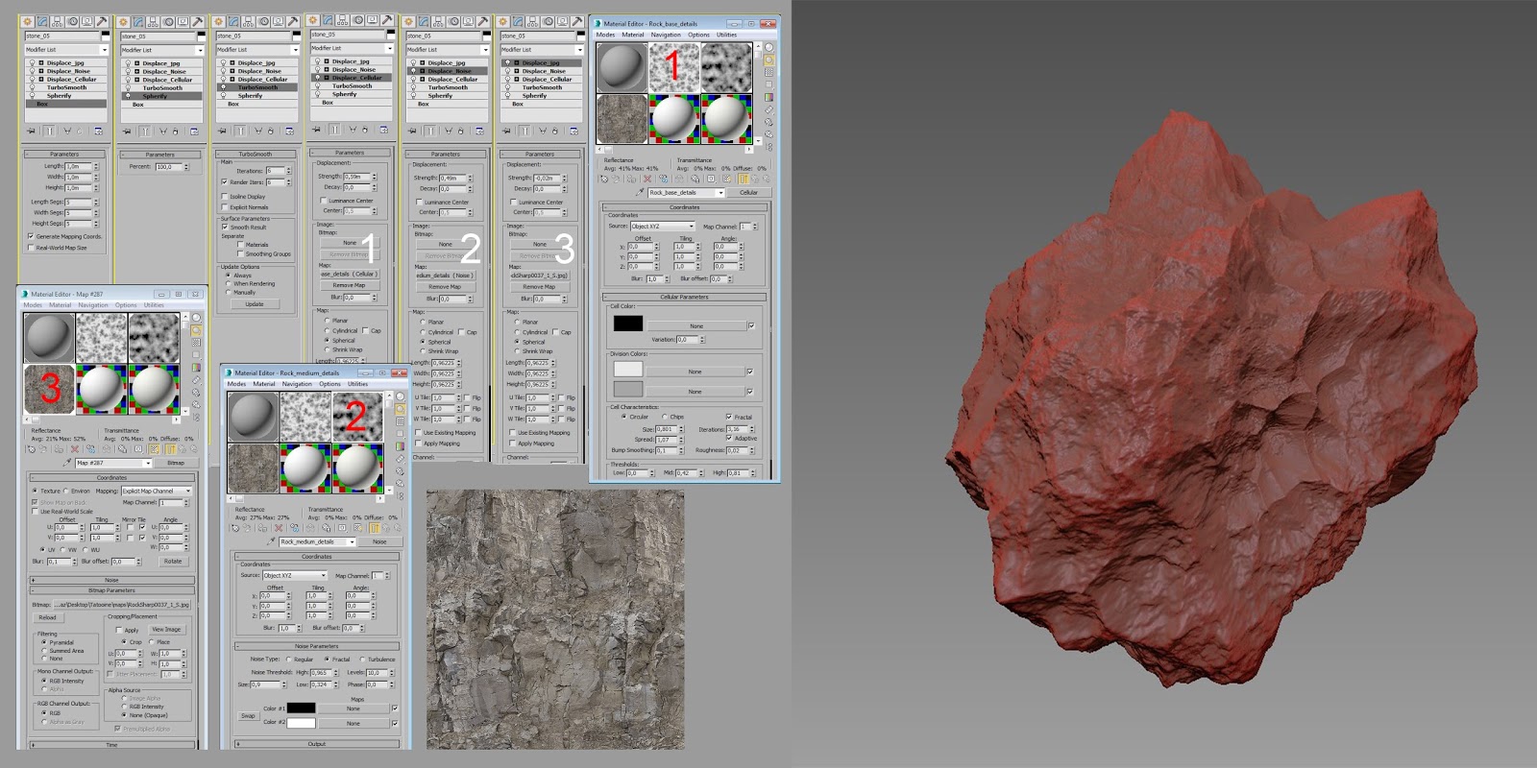Click Swap colors button in Noise Parameters
Screen dimensions: 1537x768
[x=248, y=716]
